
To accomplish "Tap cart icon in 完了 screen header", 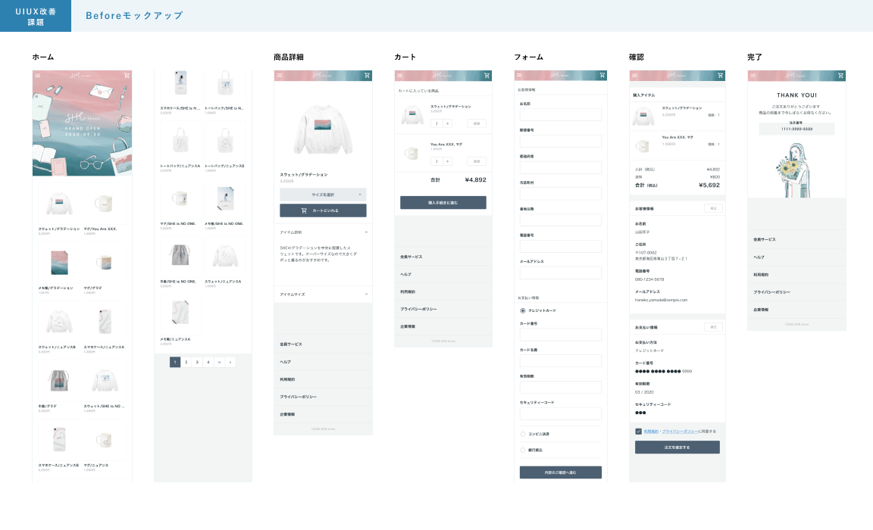I will click(840, 76).
